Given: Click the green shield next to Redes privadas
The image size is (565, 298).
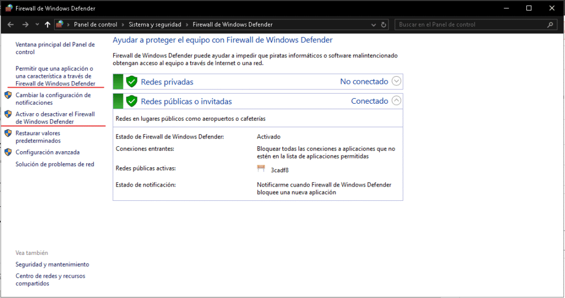Looking at the screenshot, I should [x=131, y=82].
